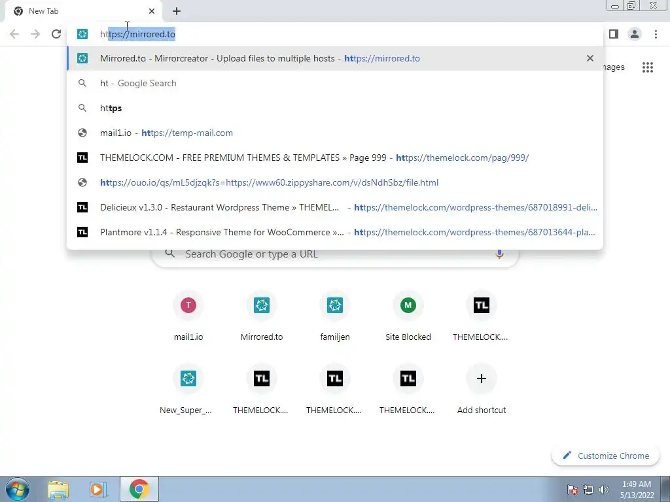Reload the page with the refresh icon
Viewport: 670px width, 502px height.
[56, 34]
